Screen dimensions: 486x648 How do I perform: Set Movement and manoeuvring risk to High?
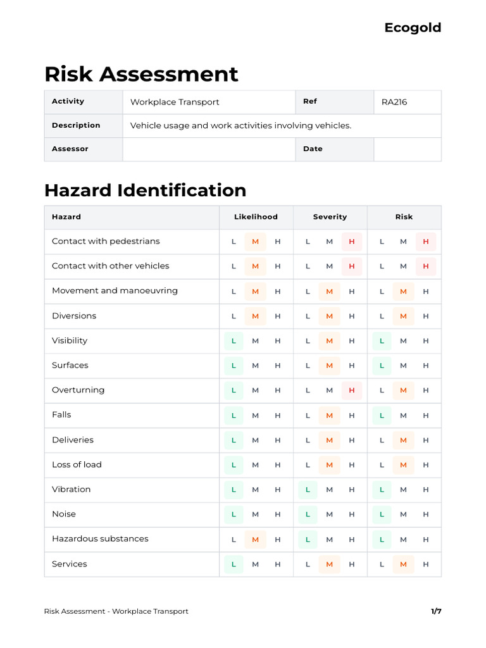426,292
